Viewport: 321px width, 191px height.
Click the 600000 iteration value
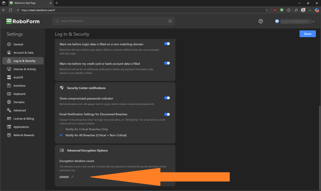(x=64, y=177)
